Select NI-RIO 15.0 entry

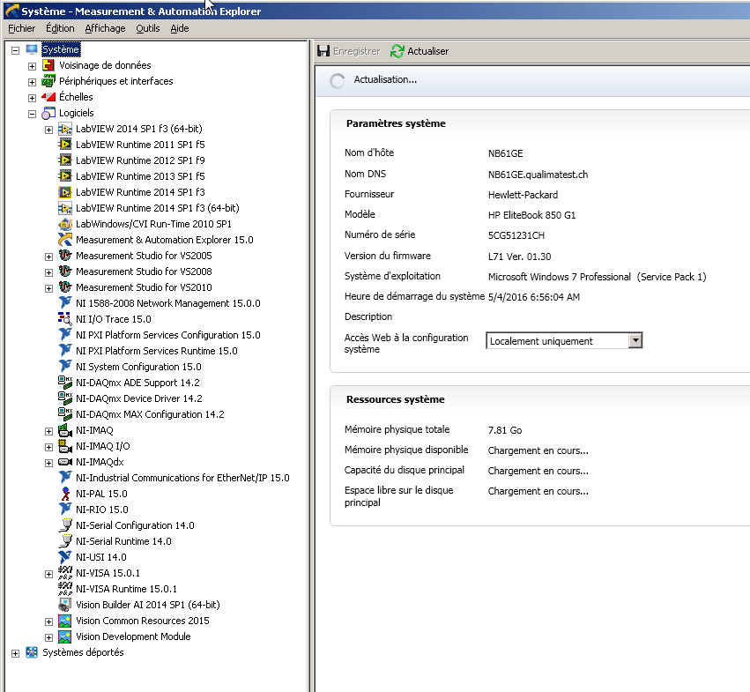pyautogui.click(x=102, y=510)
